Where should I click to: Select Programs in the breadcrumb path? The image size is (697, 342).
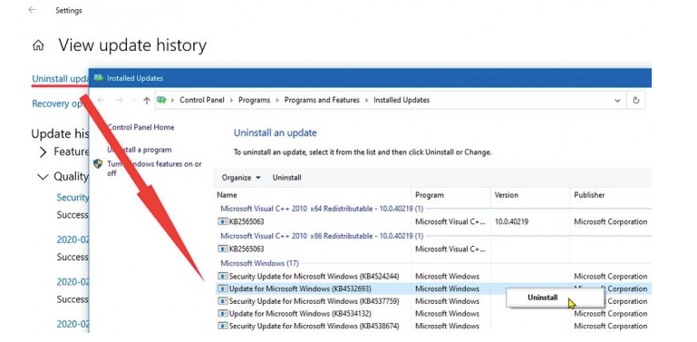(255, 100)
